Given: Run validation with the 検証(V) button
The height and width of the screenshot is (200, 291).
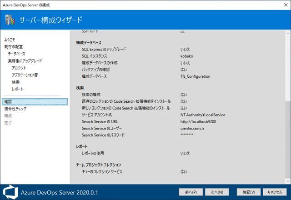Looking at the screenshot, I should tap(249, 192).
